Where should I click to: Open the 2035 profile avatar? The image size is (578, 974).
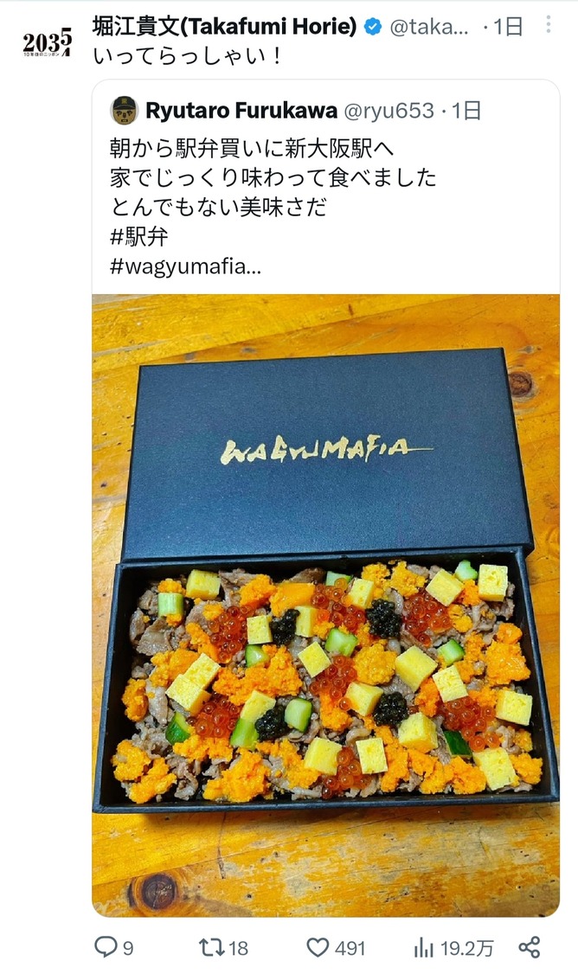(48, 42)
